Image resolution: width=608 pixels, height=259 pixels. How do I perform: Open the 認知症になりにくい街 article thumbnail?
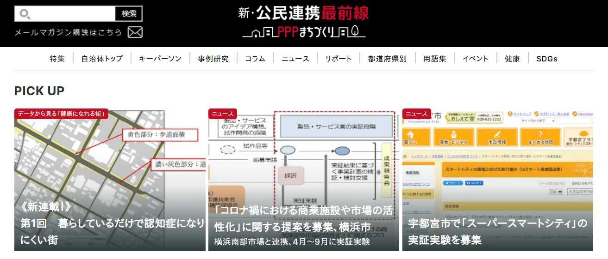pyautogui.click(x=110, y=180)
